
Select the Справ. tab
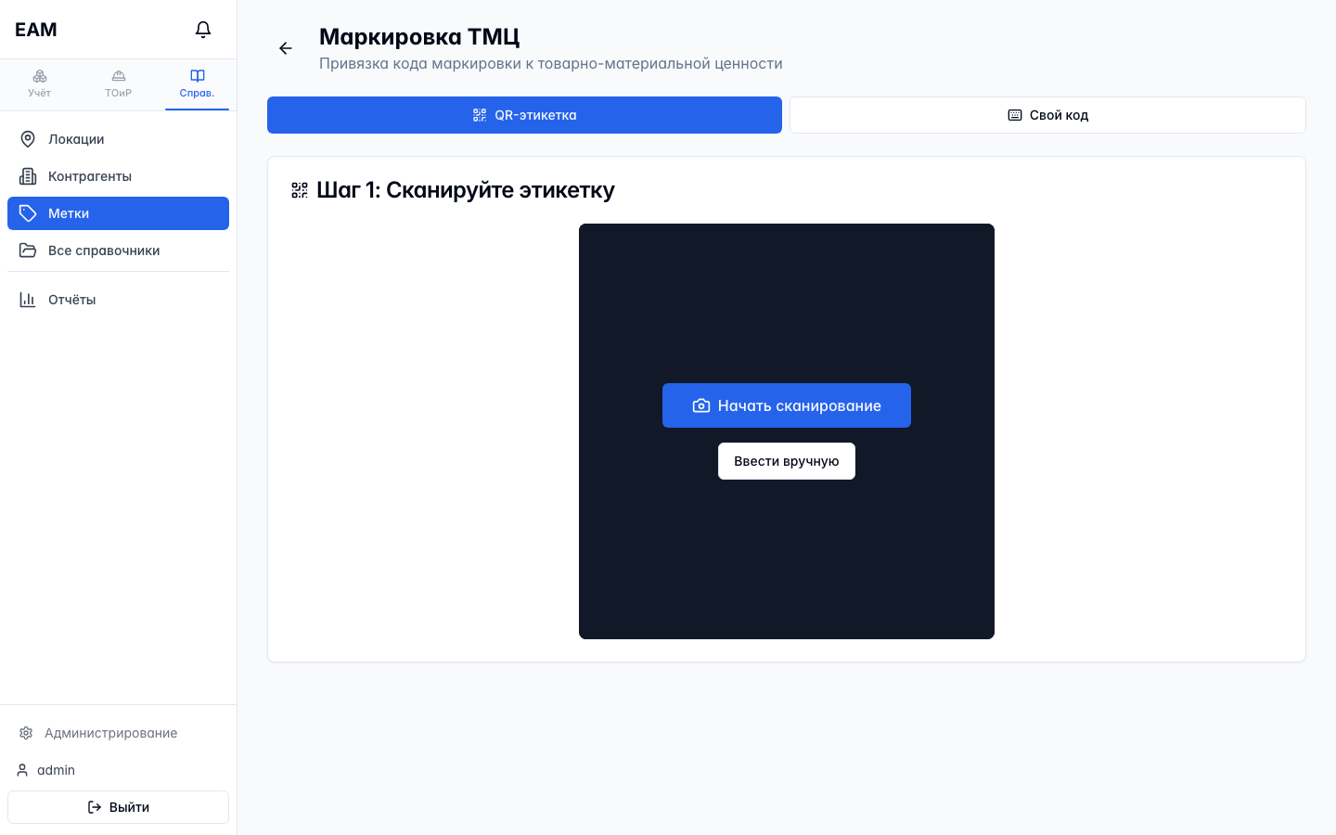pos(197,83)
